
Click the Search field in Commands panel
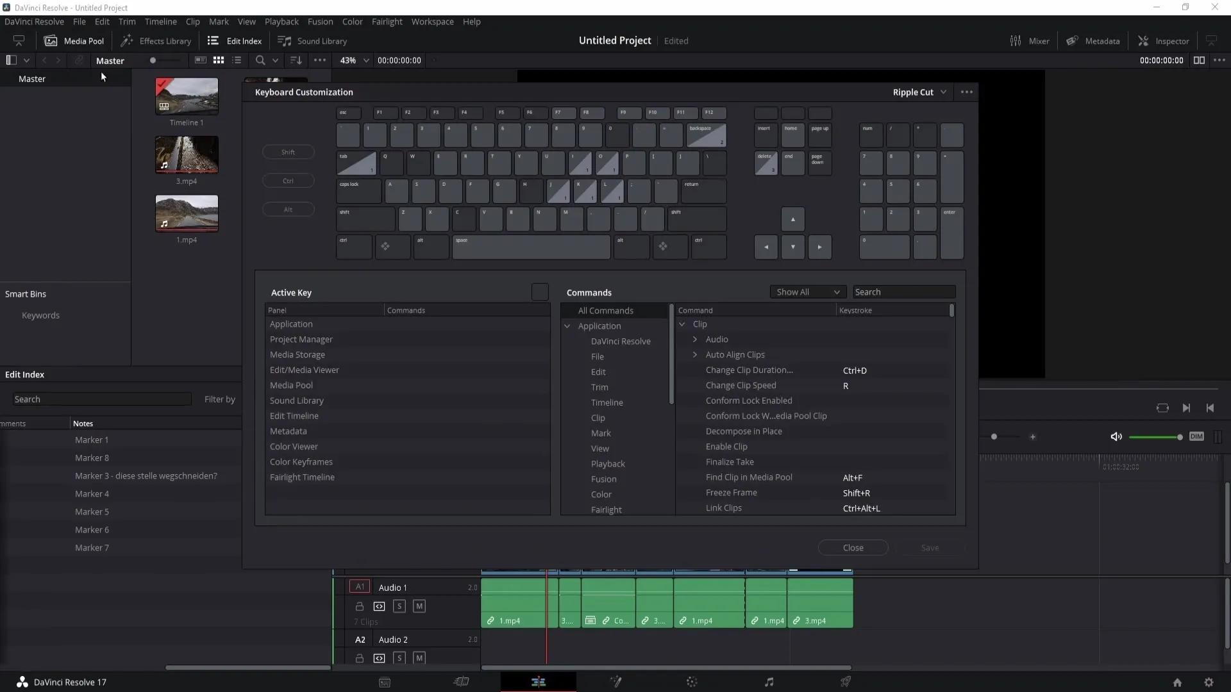click(x=904, y=292)
